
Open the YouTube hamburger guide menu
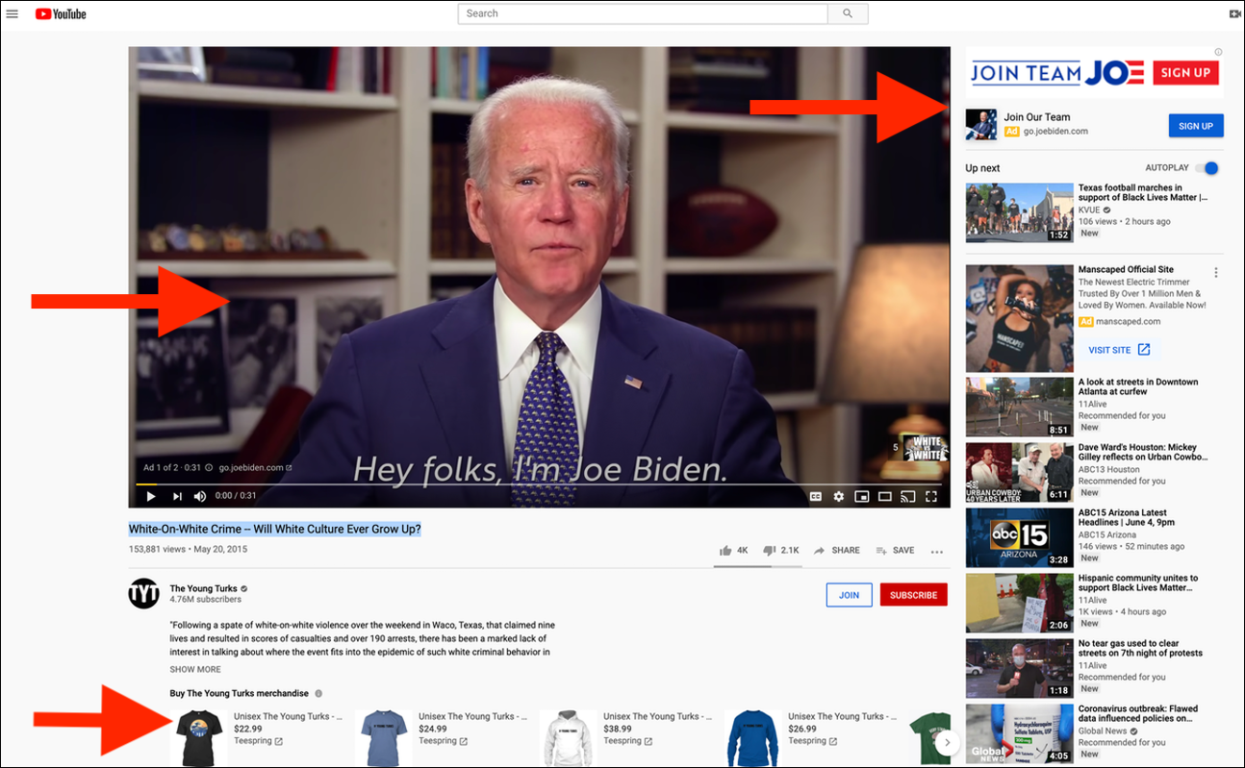tap(13, 13)
